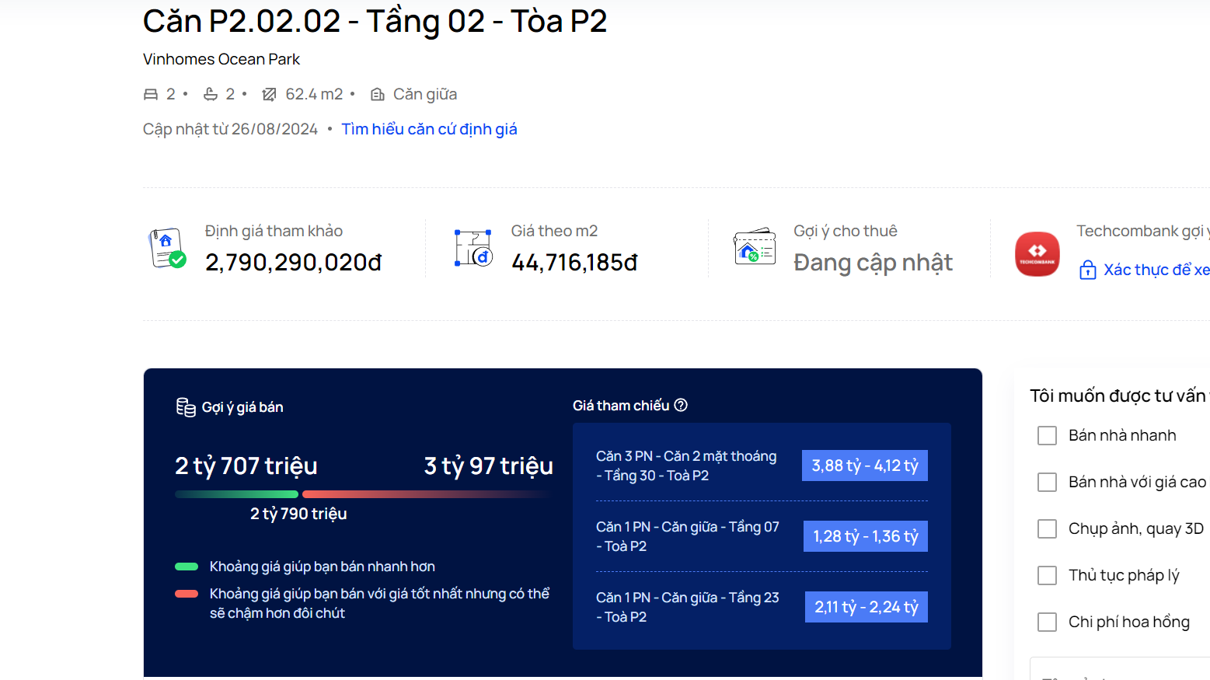Click the '2 tỷ 790 triệu' midpoint label

(x=298, y=514)
